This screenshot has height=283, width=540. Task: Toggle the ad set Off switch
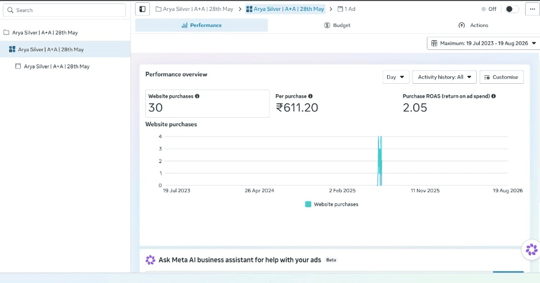pos(512,9)
